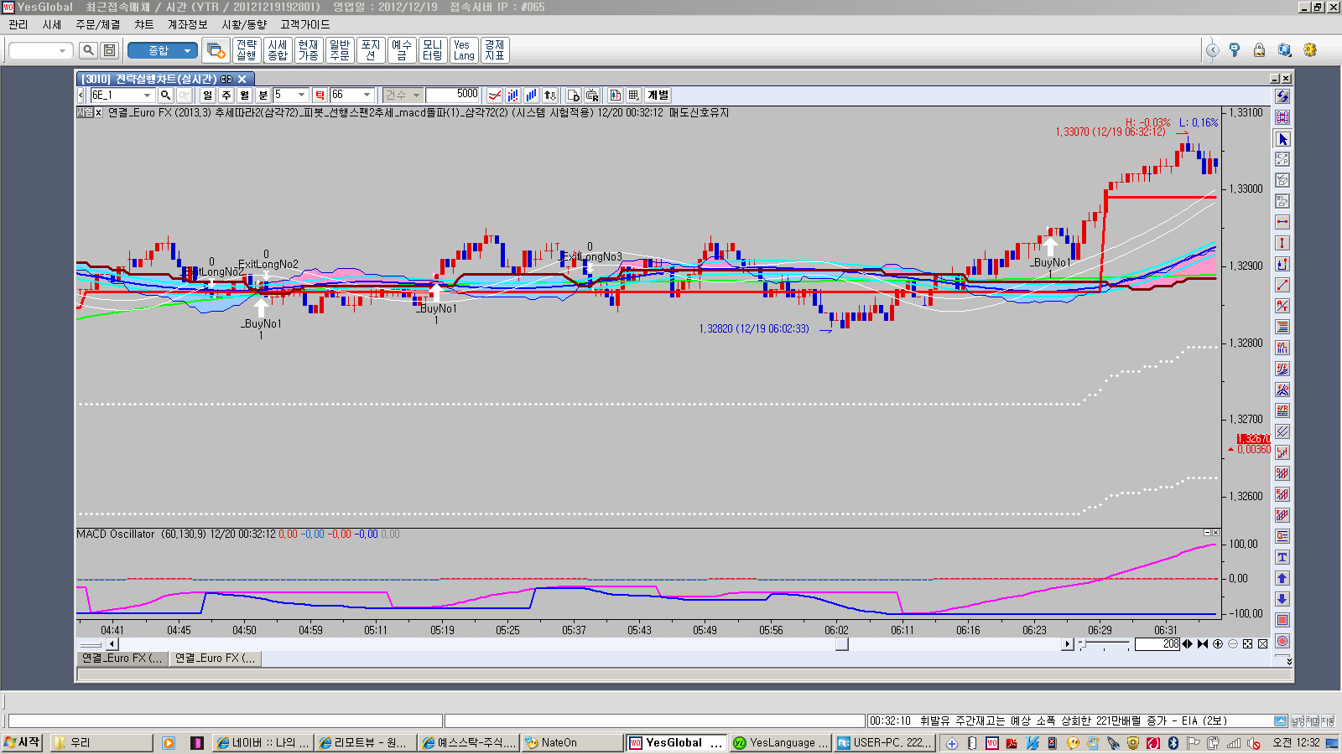Click the bar count field showing 5000
The height and width of the screenshot is (754, 1342).
tap(452, 95)
